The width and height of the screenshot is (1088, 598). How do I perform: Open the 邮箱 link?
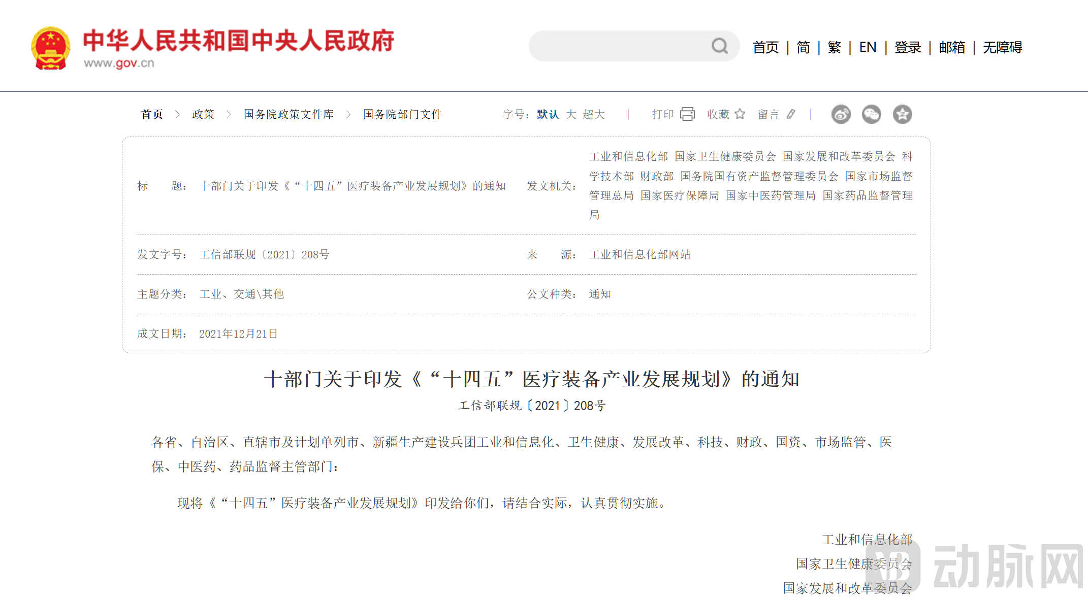pyautogui.click(x=951, y=47)
